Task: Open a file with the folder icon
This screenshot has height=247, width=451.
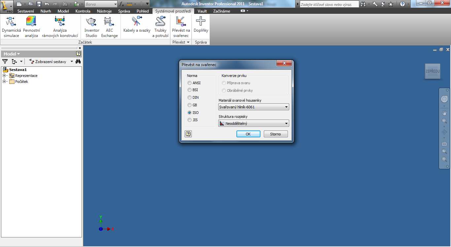Action: coord(31,4)
